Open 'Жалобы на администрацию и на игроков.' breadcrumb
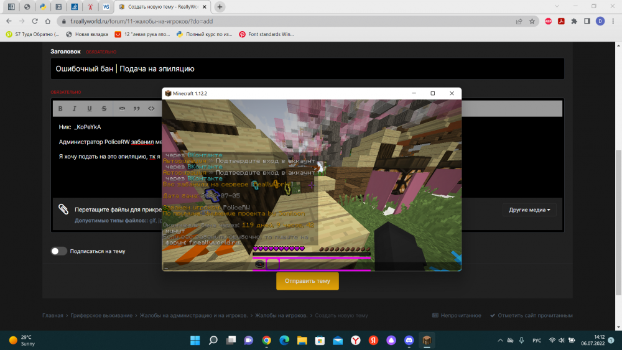The height and width of the screenshot is (350, 622). (x=193, y=316)
